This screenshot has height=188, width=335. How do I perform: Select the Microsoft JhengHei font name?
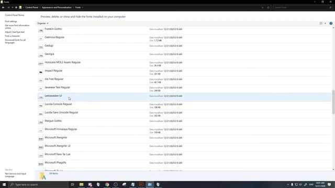[56, 138]
